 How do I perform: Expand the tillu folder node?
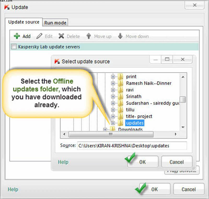pyautogui.click(x=113, y=110)
